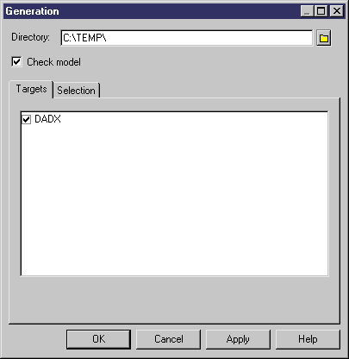
Task: Click the Directory label text
Action: click(x=30, y=37)
